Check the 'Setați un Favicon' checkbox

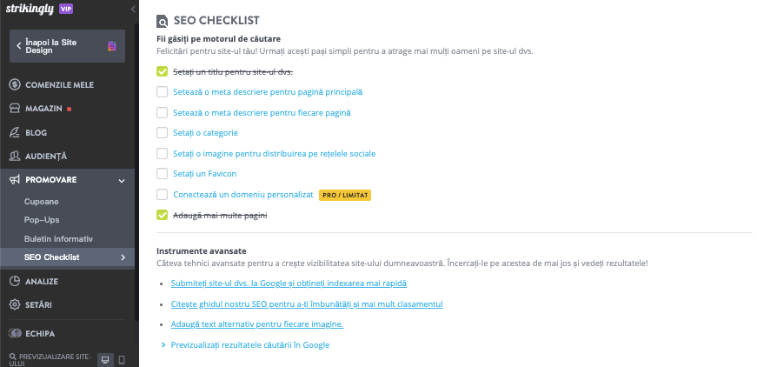pyautogui.click(x=162, y=174)
